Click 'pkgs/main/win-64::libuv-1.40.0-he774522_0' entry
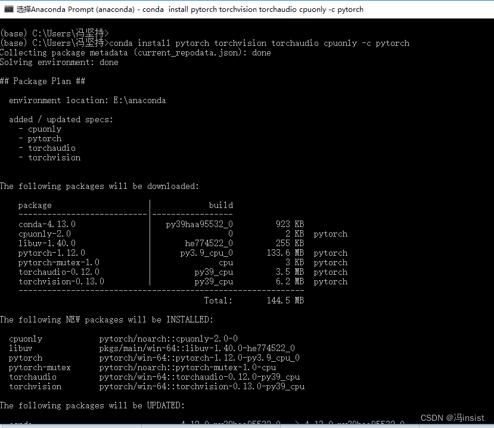Screen dimensions: 494x428 pos(197,348)
